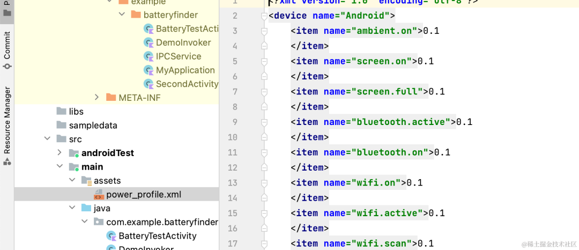Click the "bluetooth.active" attribute value
The height and width of the screenshot is (250, 579).
400,122
